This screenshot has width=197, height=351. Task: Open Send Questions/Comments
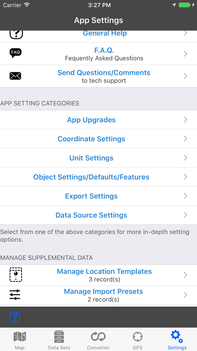[x=104, y=72]
